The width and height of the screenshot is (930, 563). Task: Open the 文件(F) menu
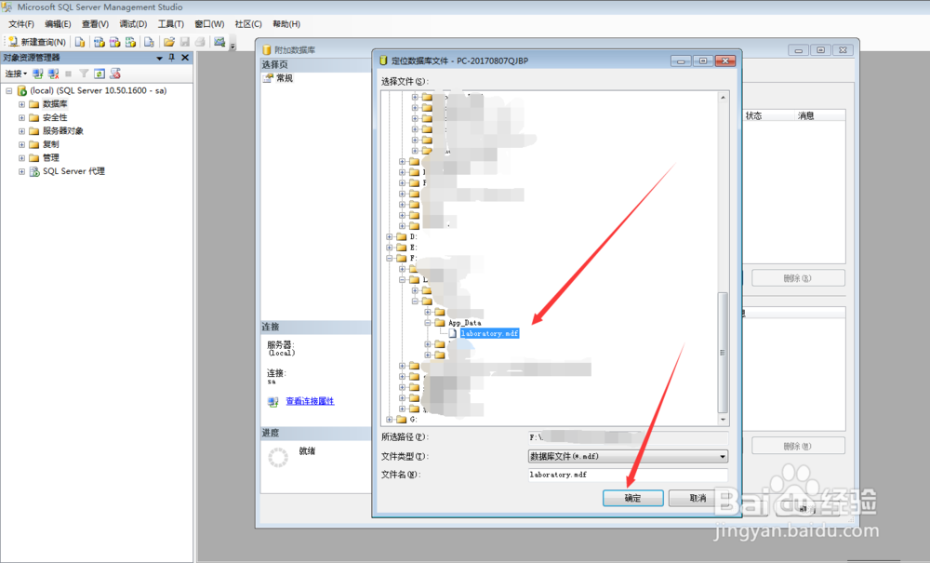click(x=20, y=24)
